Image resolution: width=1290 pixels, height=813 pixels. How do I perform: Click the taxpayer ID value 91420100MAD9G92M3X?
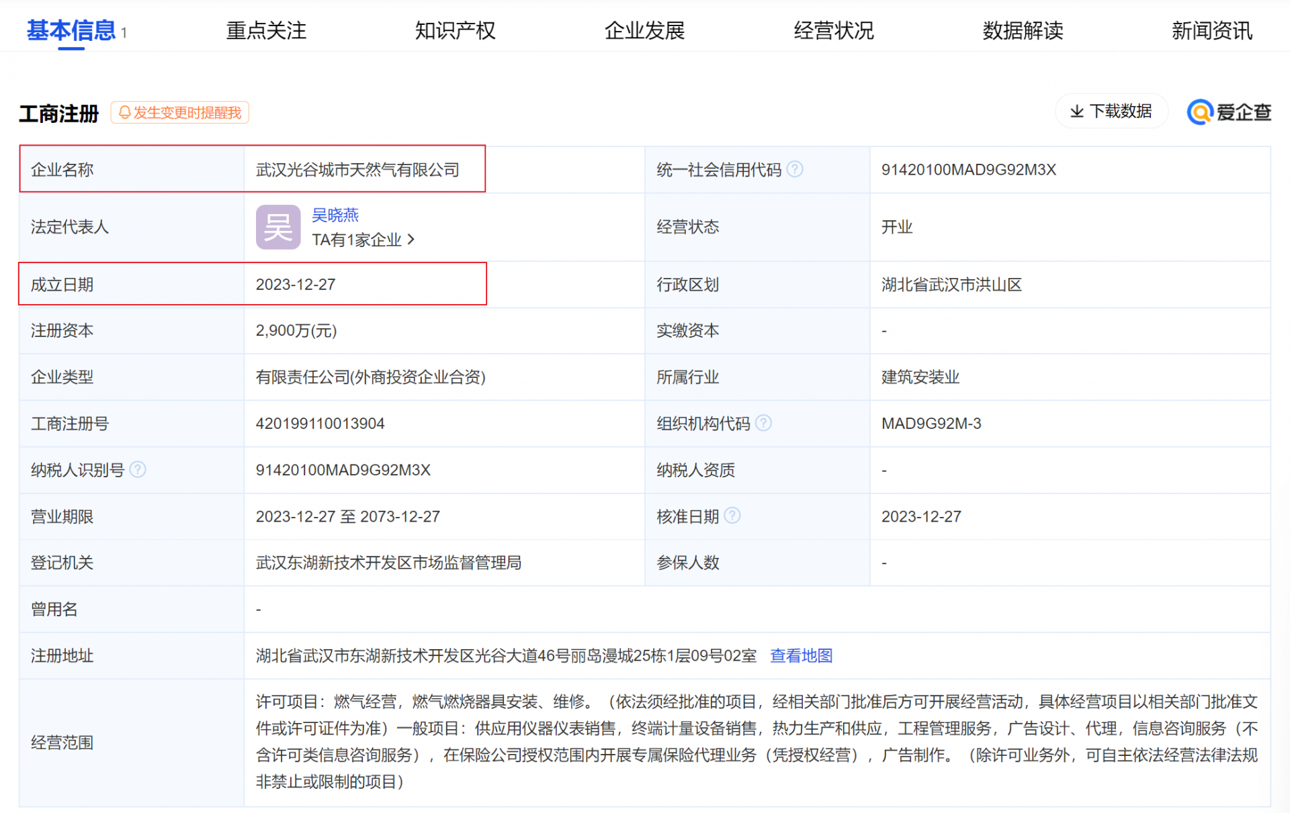343,470
